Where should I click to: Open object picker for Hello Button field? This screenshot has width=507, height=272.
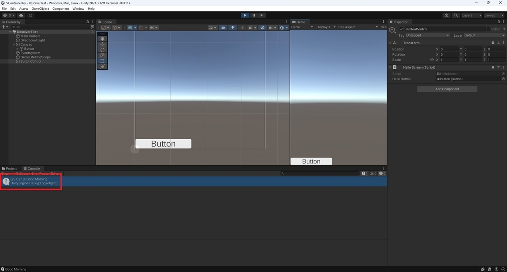[503, 79]
